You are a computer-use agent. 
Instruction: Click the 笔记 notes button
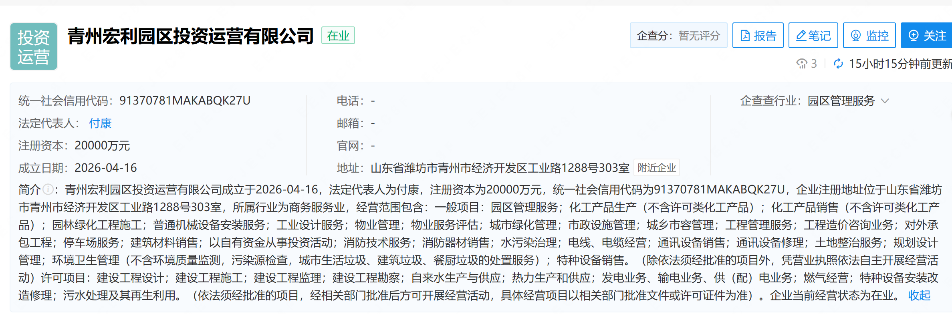813,36
